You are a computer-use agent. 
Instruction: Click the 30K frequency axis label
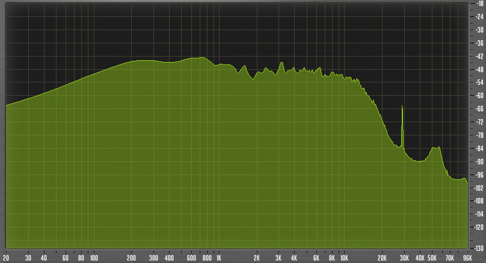click(x=404, y=258)
